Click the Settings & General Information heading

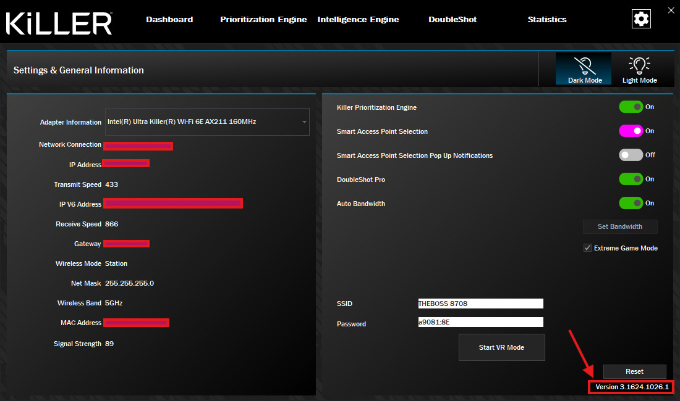79,70
